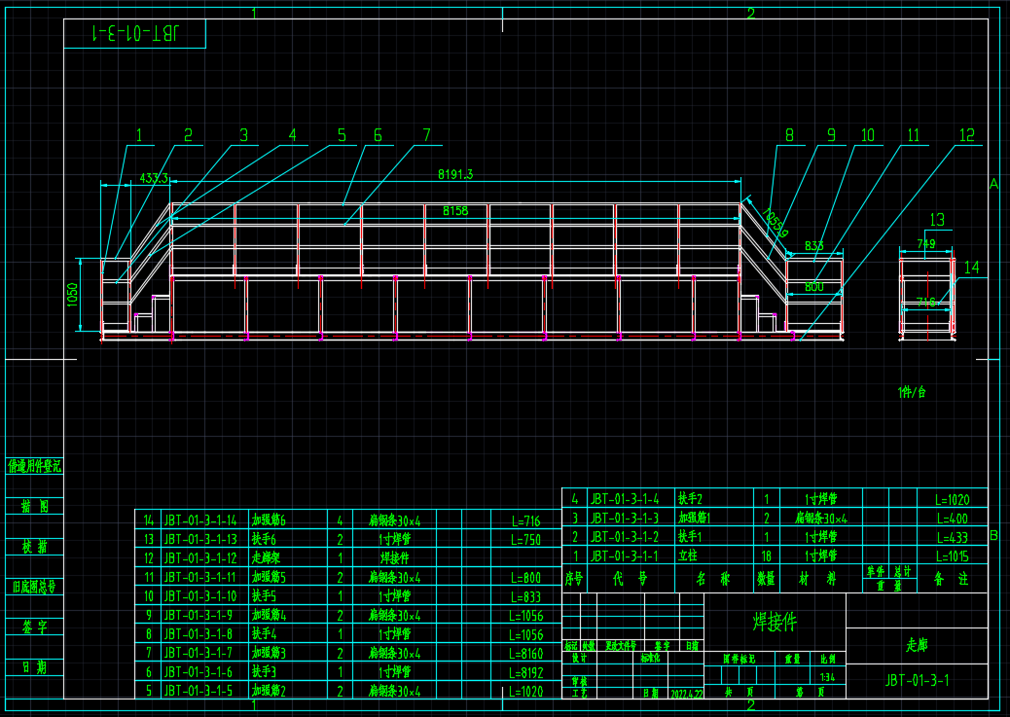1010x717 pixels.
Task: Select the 走廊架 name cell
Action: click(266, 557)
